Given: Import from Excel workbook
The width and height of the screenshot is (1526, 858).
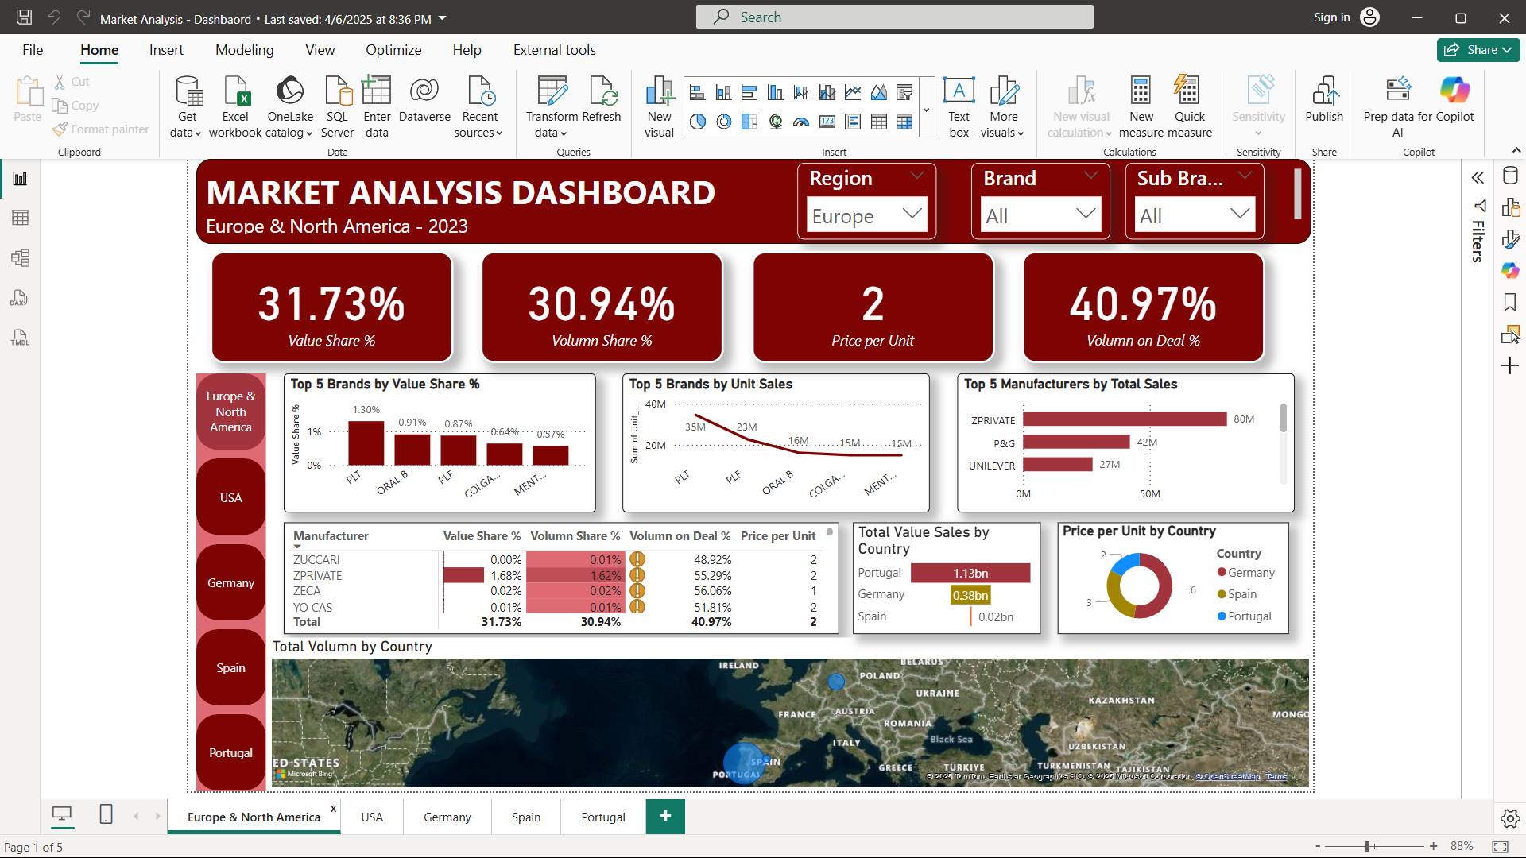Looking at the screenshot, I should click(x=235, y=107).
